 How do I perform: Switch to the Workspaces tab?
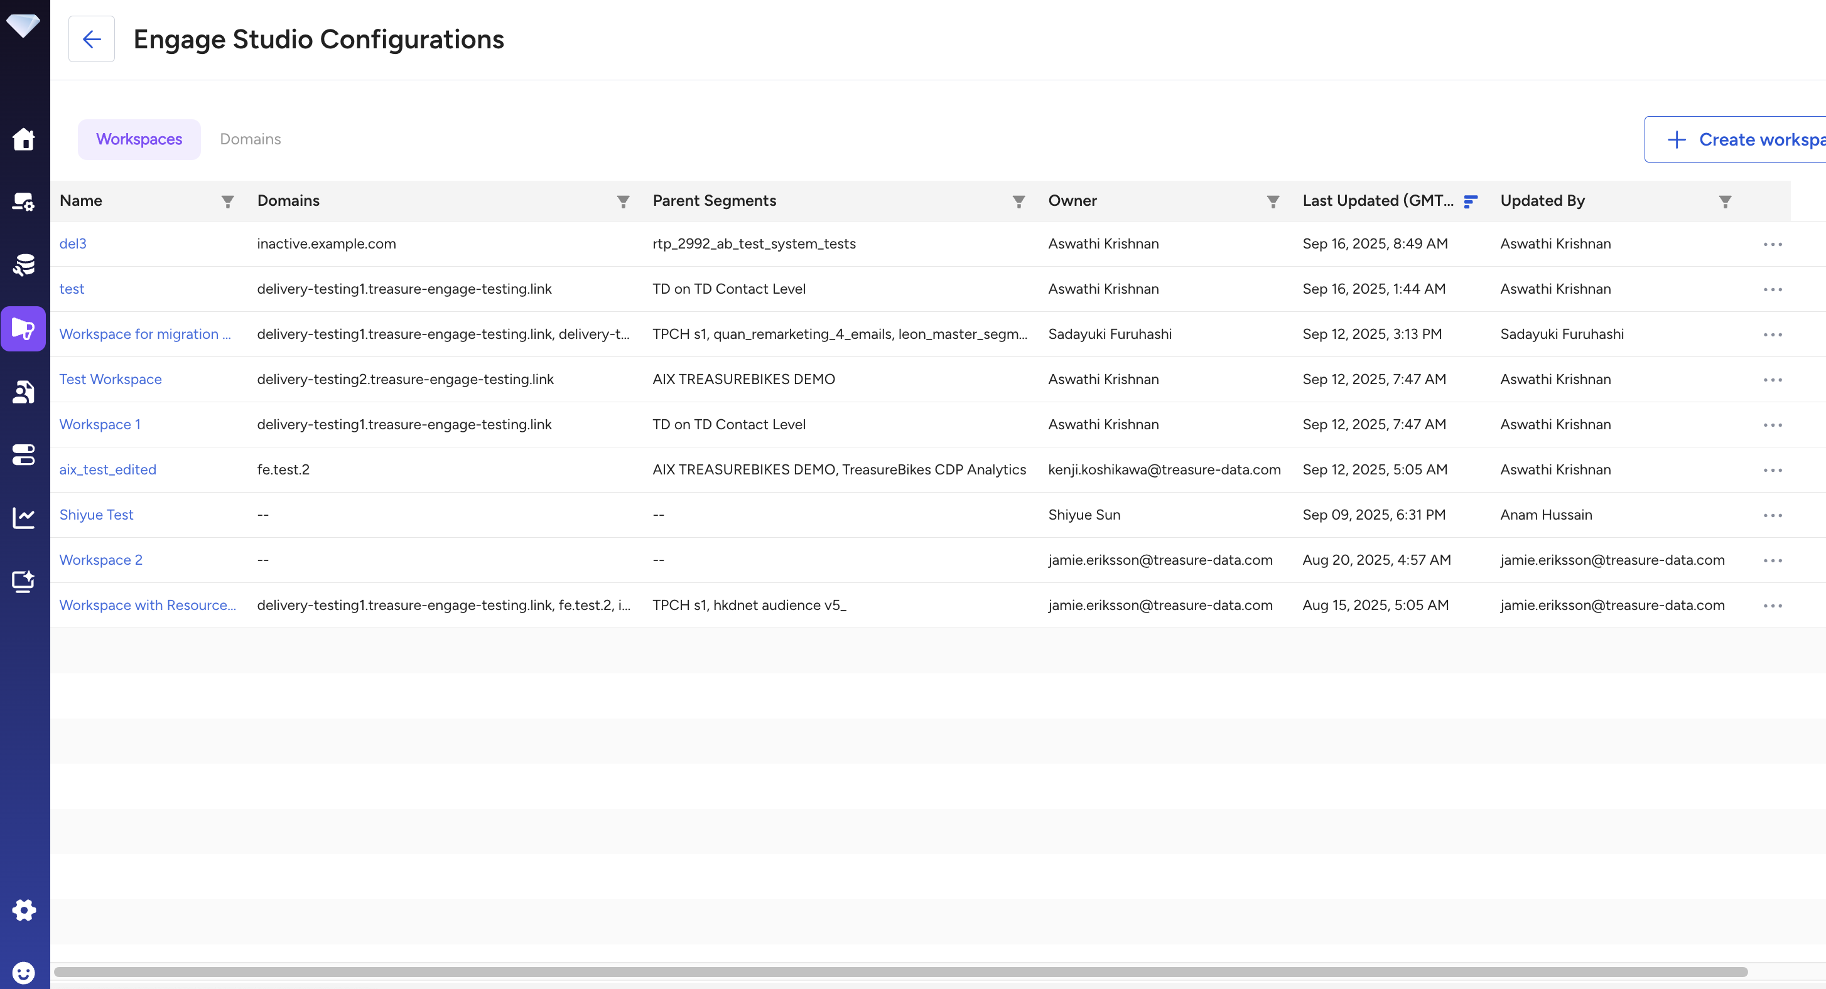[139, 139]
